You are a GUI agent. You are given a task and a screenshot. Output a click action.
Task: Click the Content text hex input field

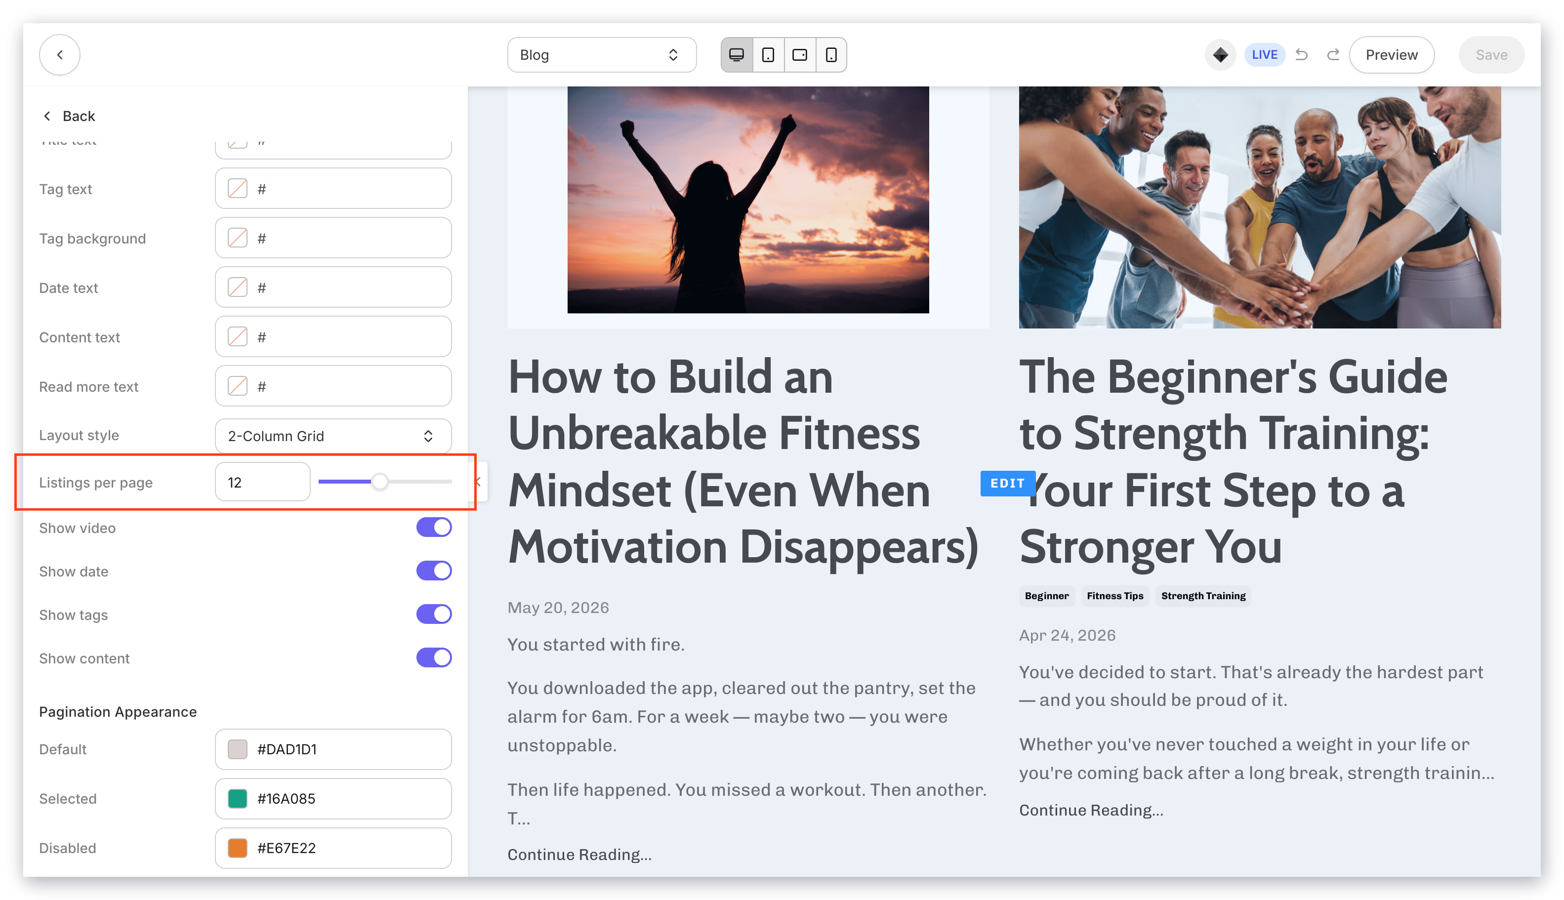point(332,337)
